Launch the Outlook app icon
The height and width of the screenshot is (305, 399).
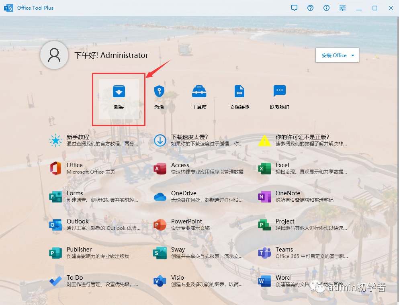[55, 225]
